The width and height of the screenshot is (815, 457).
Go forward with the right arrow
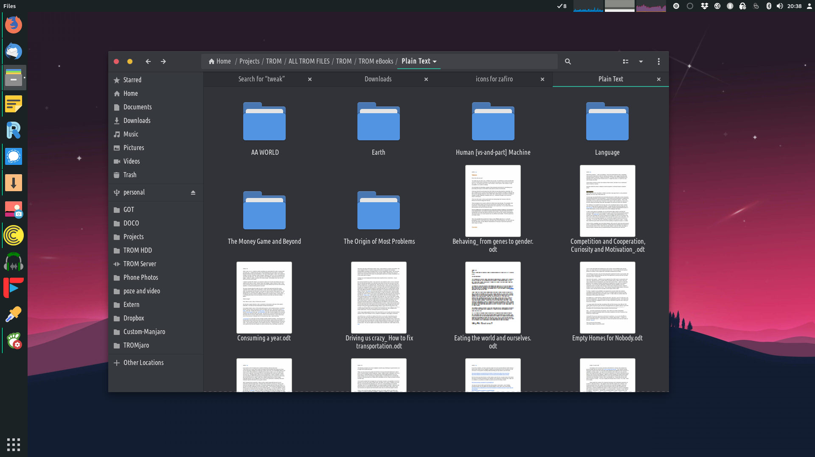click(163, 61)
